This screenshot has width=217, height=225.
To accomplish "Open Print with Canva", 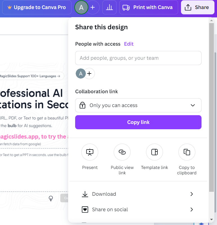I will (x=149, y=7).
